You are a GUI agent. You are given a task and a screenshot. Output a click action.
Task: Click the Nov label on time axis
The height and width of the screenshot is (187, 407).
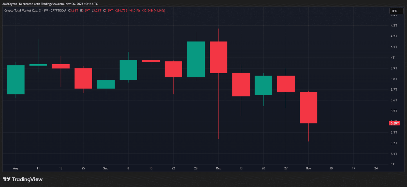[x=308, y=168]
